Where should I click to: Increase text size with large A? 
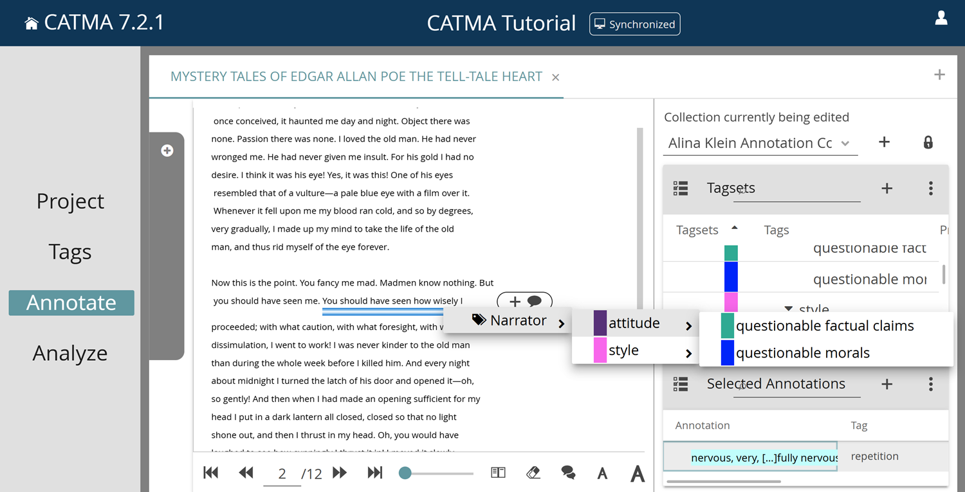pos(638,473)
